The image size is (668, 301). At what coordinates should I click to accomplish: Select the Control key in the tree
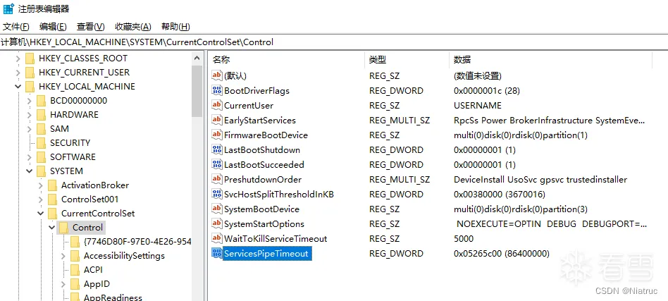pyautogui.click(x=87, y=228)
